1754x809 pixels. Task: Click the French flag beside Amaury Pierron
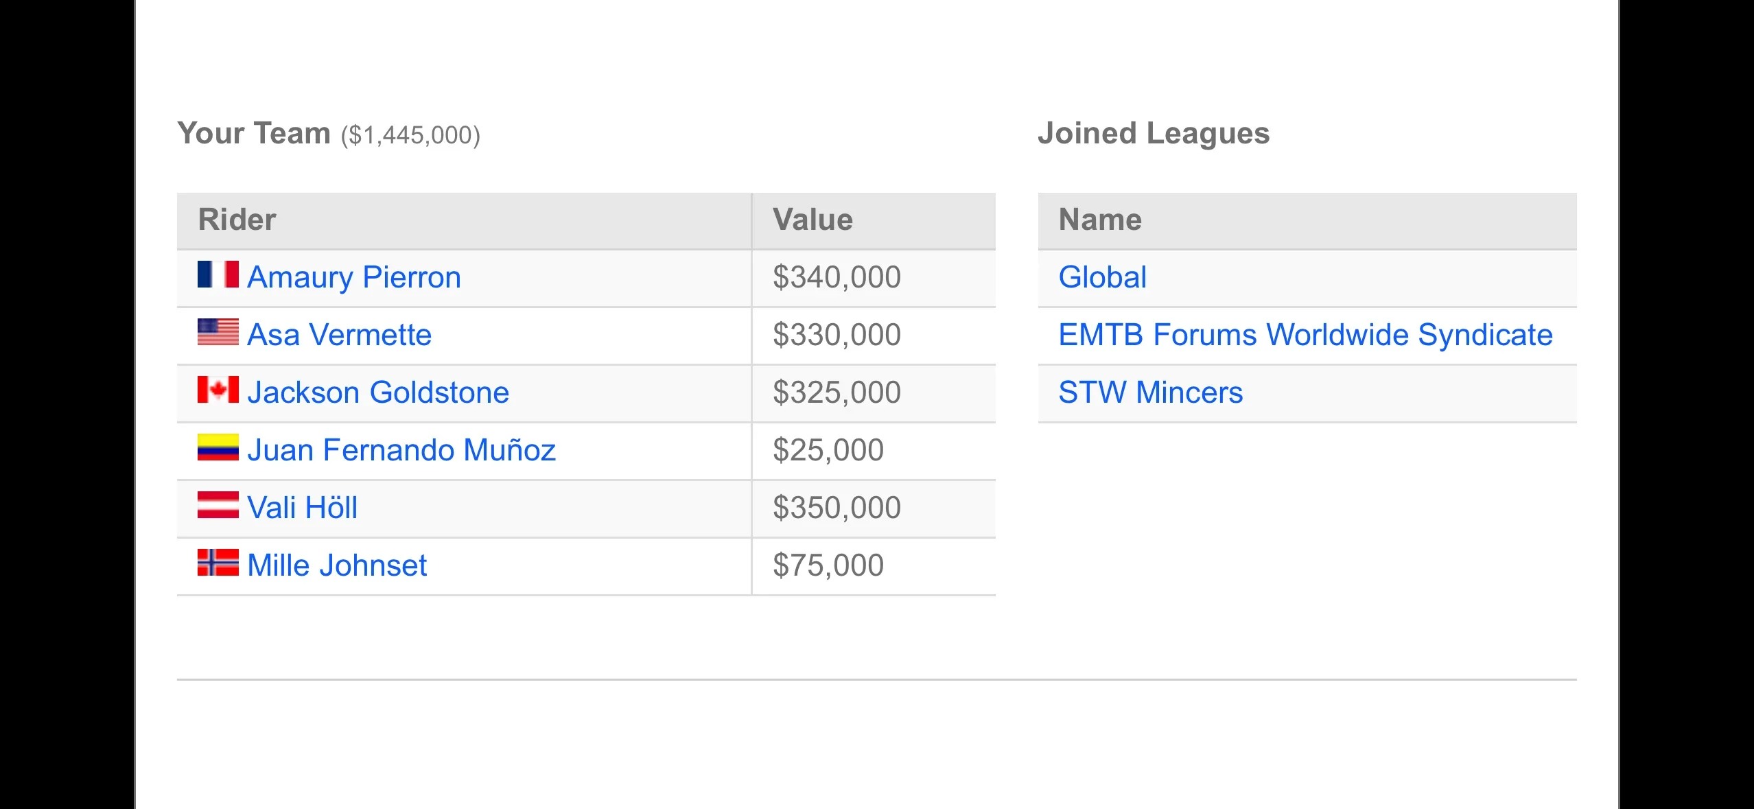pyautogui.click(x=218, y=274)
